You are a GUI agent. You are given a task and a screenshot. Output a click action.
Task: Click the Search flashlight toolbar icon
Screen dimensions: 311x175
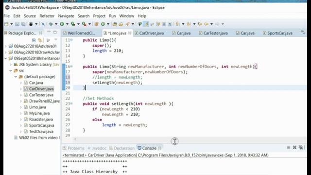[x=127, y=24]
